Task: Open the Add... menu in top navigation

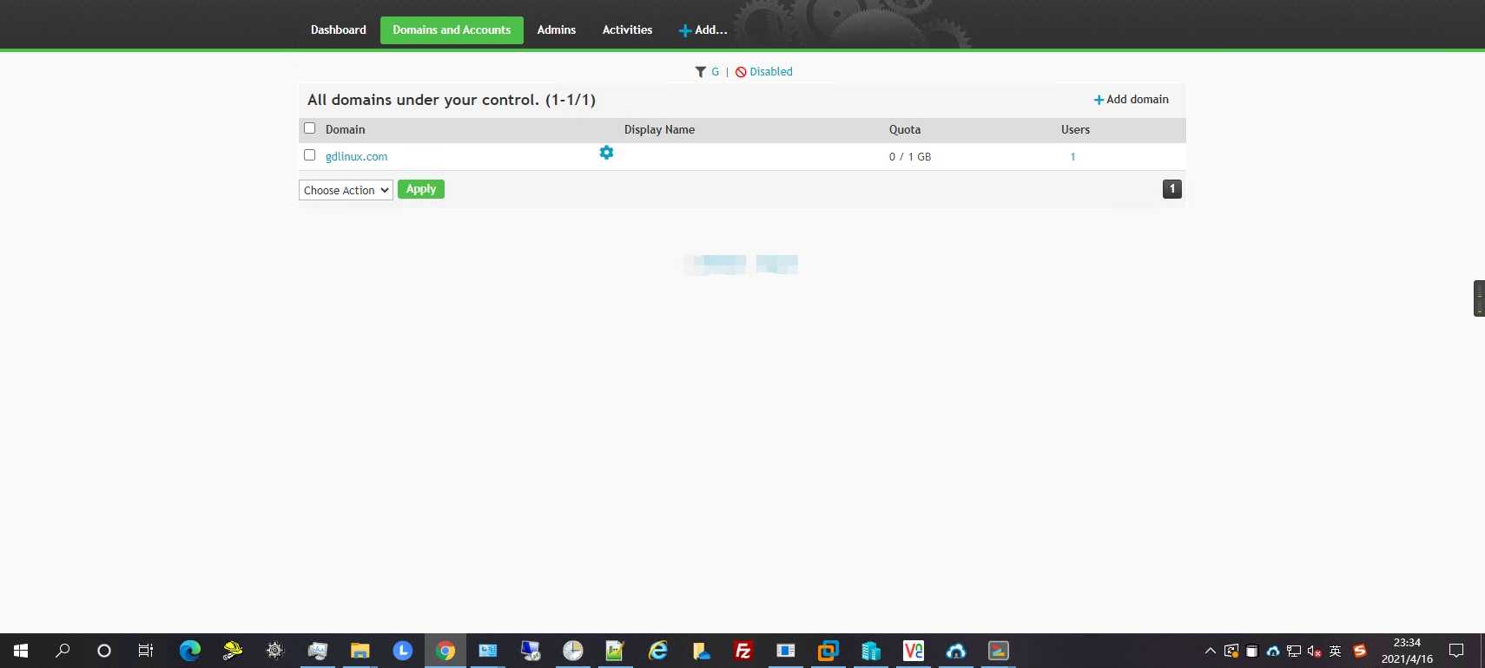Action: (703, 30)
